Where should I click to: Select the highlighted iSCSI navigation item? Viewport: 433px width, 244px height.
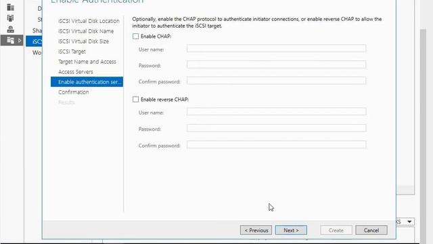click(x=34, y=41)
